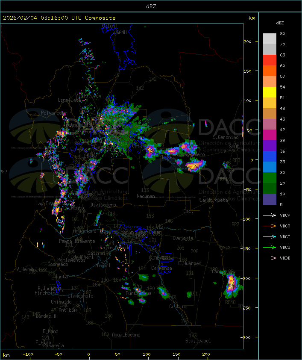Click the VBCU legend label
Viewport: 302px width, 360px height.
pyautogui.click(x=285, y=247)
